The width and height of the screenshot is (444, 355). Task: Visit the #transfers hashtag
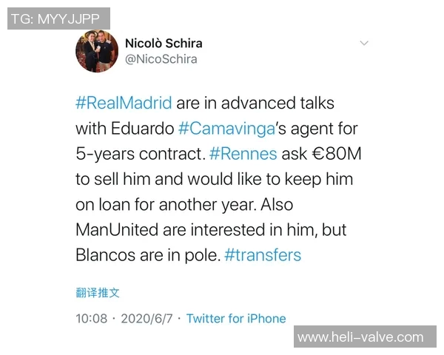pos(263,255)
